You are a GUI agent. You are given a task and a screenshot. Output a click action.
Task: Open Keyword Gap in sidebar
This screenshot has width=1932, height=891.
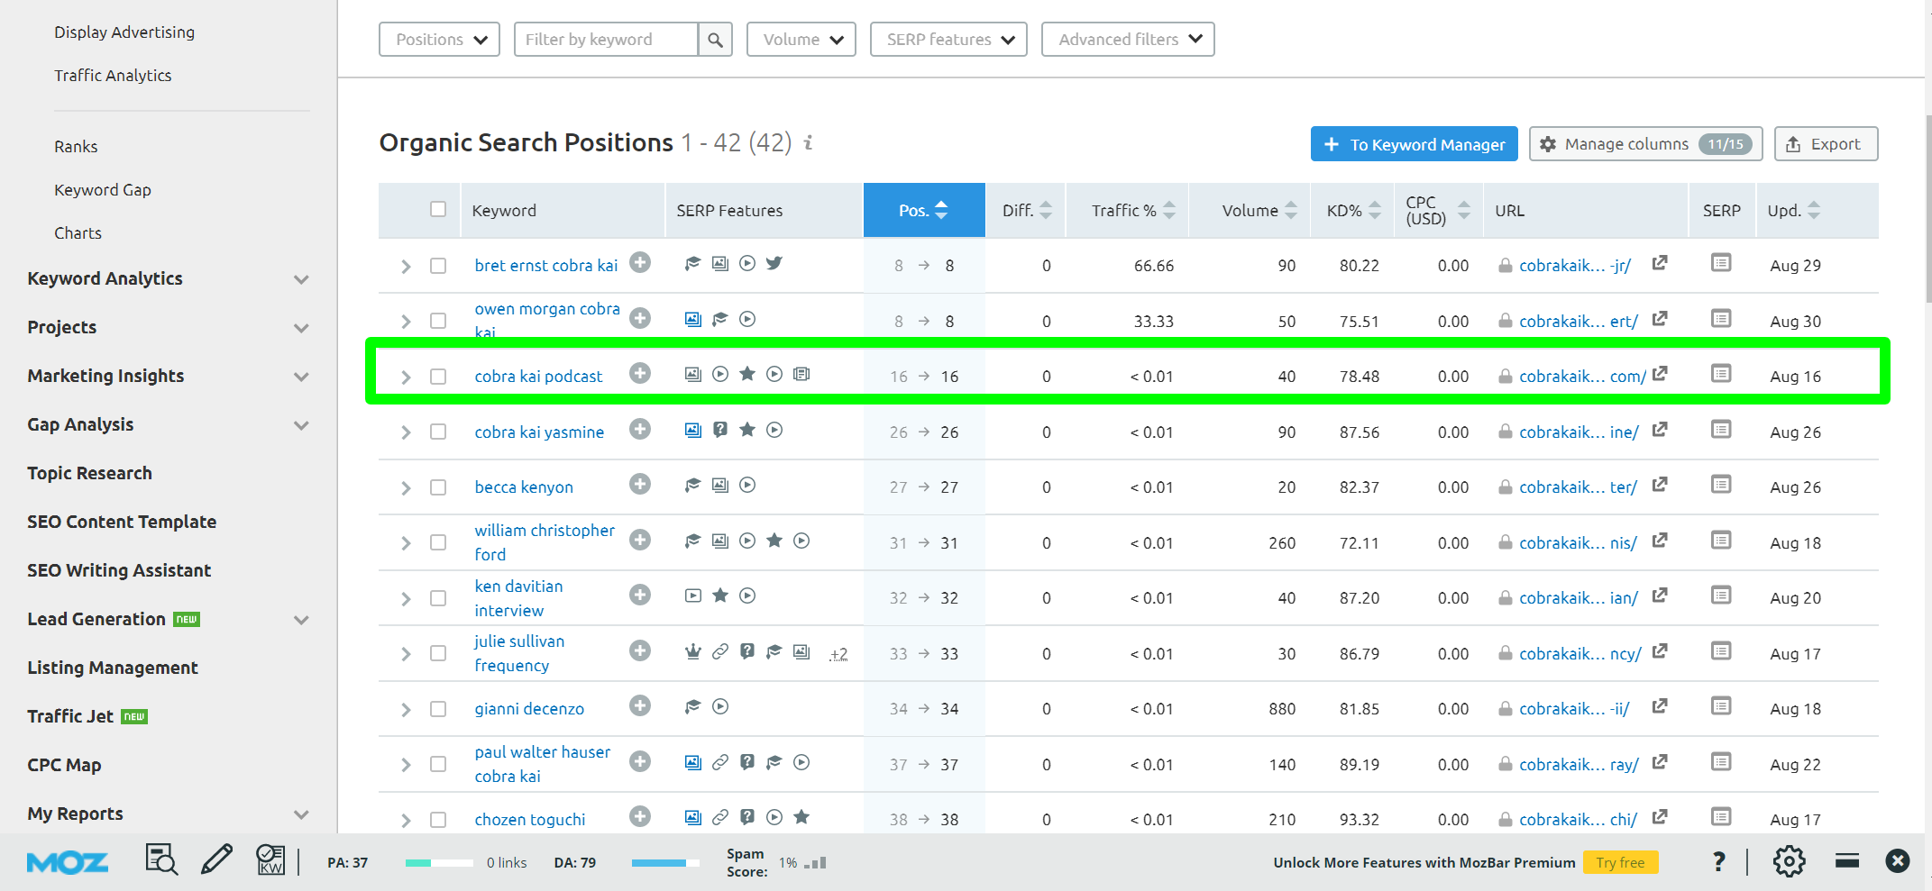point(103,190)
